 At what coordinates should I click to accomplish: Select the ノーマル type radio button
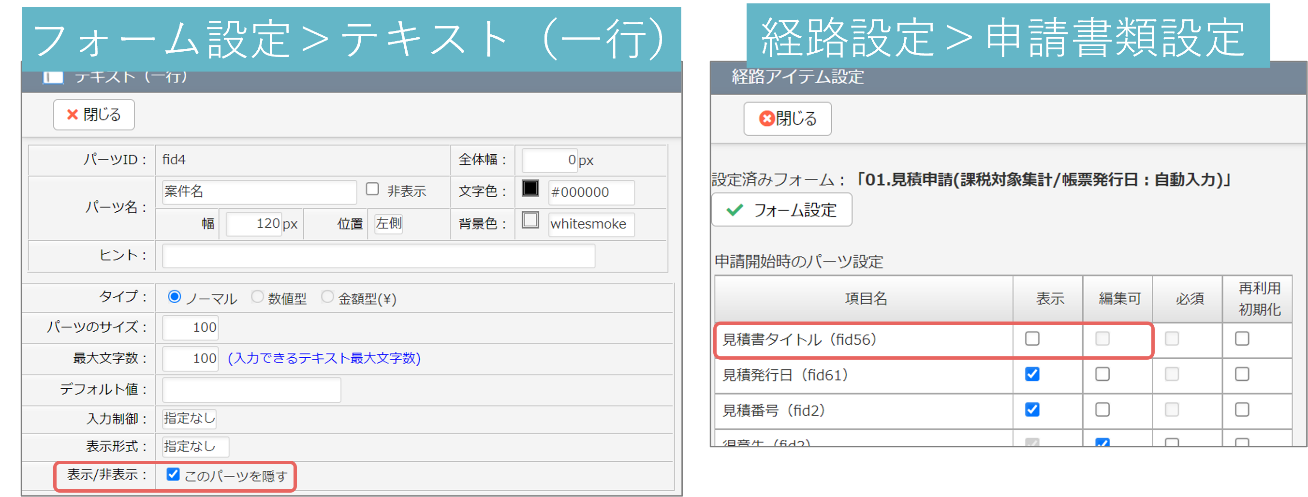174,297
